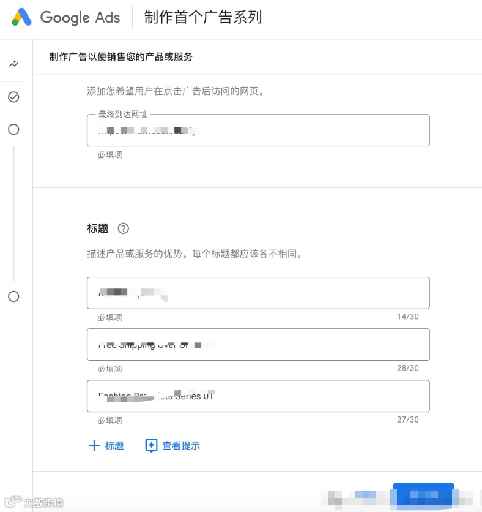Open the completed checkmark step in sidebar
Viewport: 482px width, 512px height.
pos(13,97)
